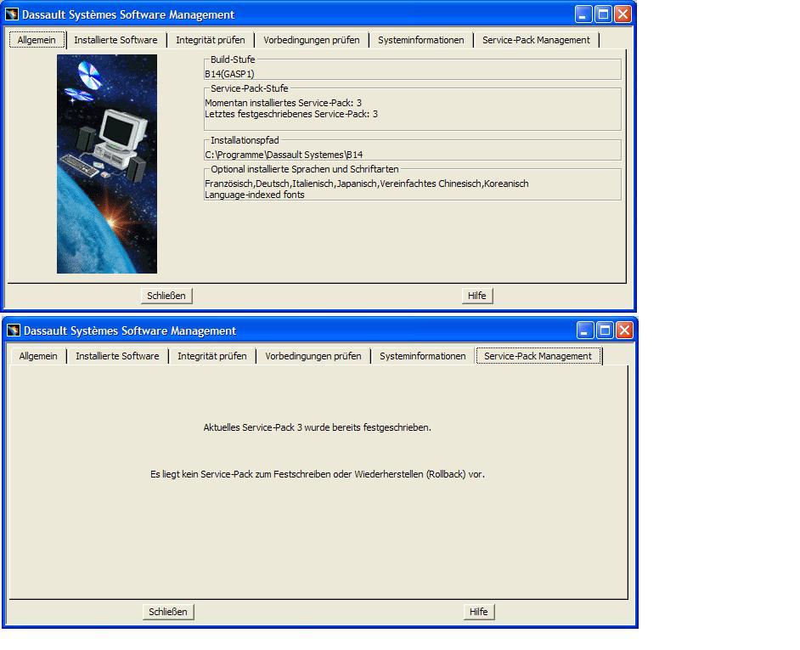This screenshot has width=800, height=650.
Task: Click 'Optional installierte Sprachen und Schriftarten' label
Action: point(305,169)
